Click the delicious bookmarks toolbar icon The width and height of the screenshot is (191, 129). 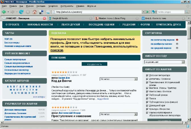[x=41, y=12]
